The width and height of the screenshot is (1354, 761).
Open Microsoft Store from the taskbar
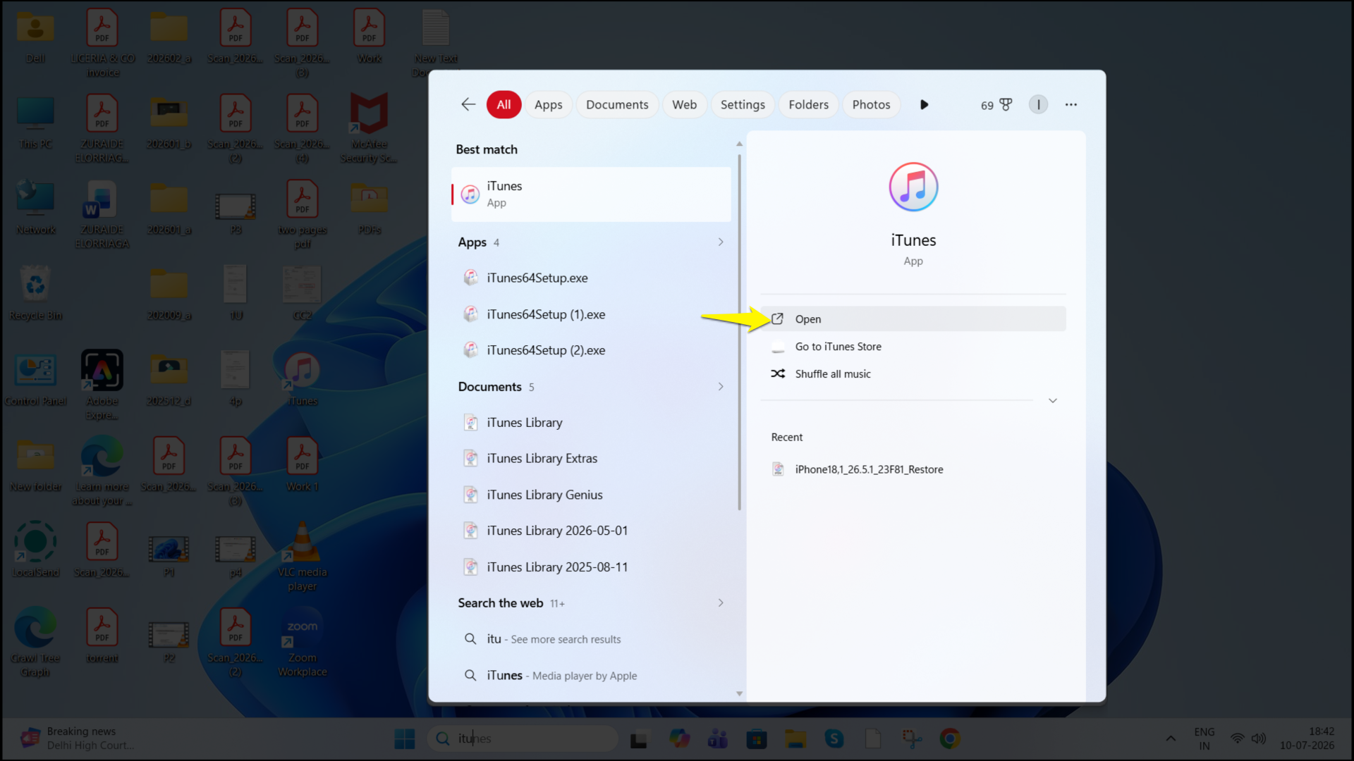(757, 738)
